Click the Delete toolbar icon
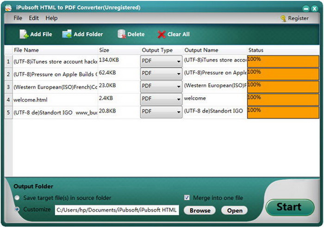The image size is (324, 227). [x=122, y=34]
